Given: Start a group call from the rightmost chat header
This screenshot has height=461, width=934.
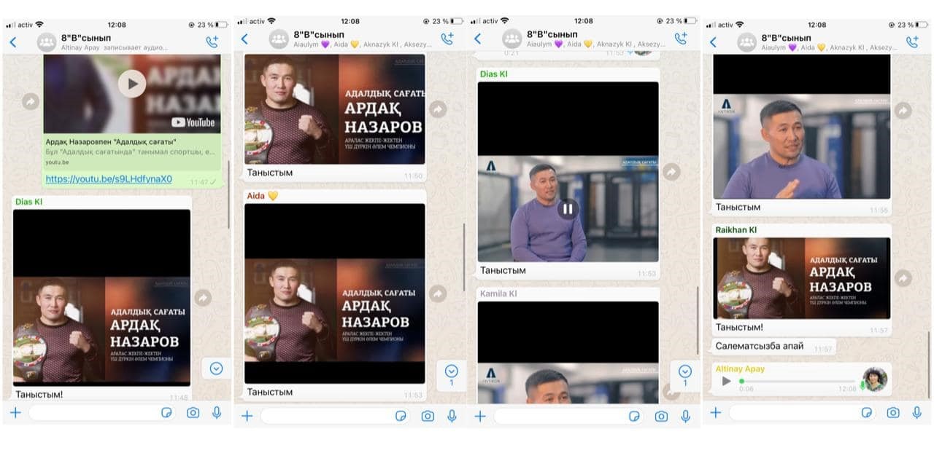Looking at the screenshot, I should pos(912,42).
